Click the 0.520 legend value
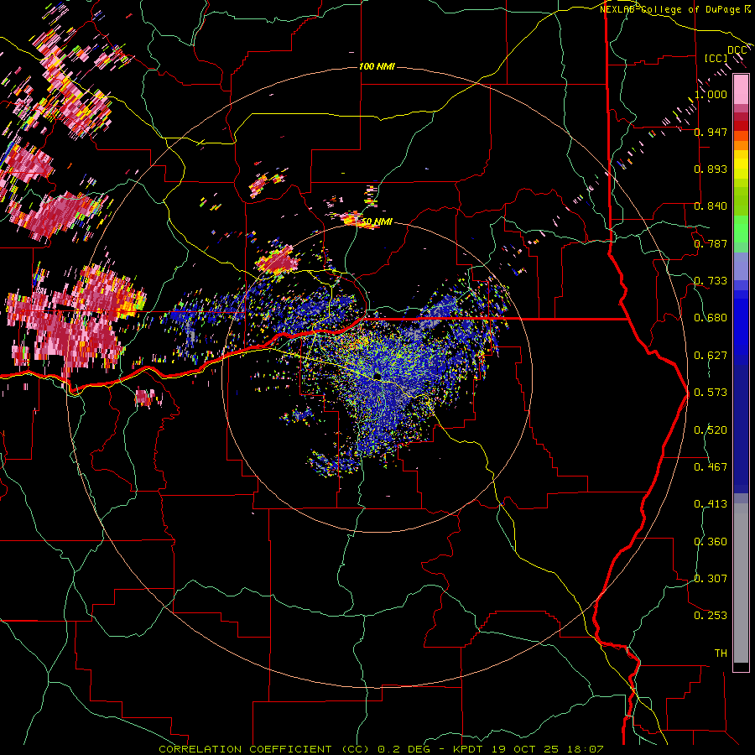 click(711, 430)
